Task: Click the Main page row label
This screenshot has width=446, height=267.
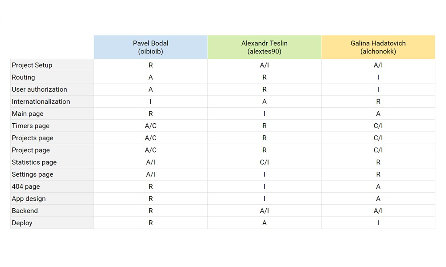Action: click(52, 113)
